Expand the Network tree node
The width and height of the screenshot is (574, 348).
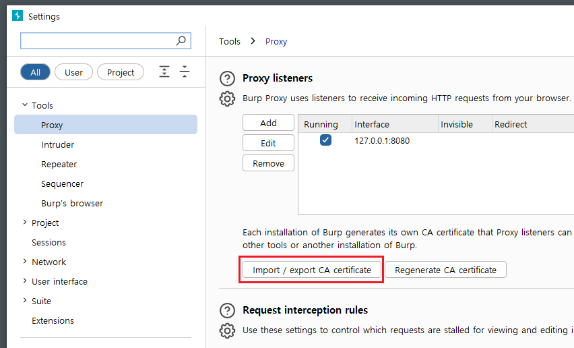coord(25,261)
